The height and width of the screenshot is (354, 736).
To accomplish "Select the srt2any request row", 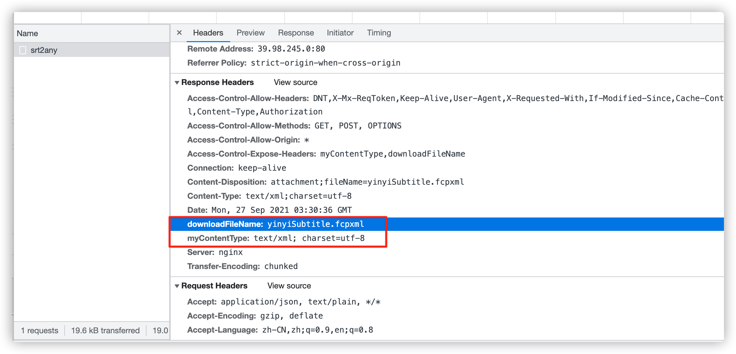I will click(43, 50).
